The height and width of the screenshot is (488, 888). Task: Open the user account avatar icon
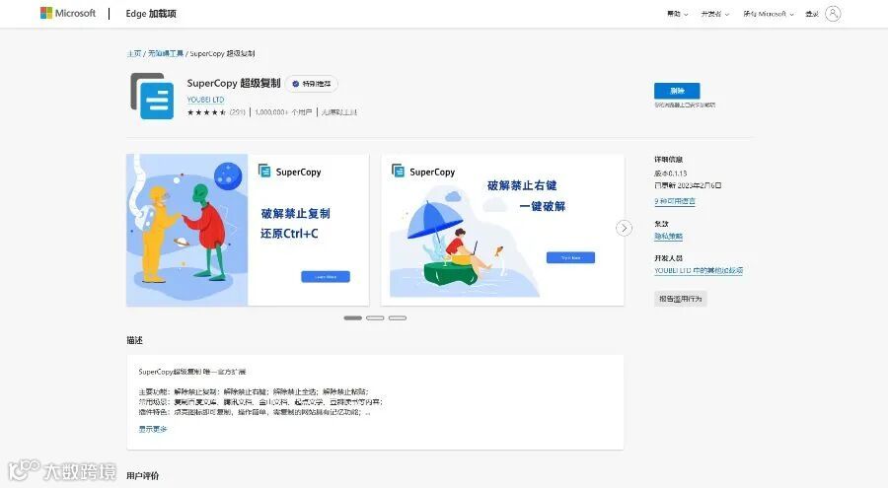[833, 14]
